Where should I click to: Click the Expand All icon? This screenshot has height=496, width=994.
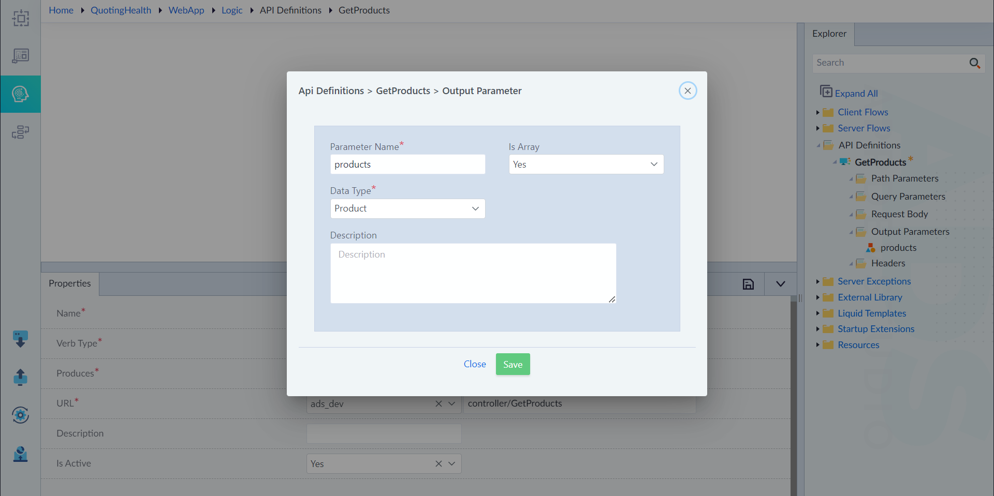coord(826,91)
